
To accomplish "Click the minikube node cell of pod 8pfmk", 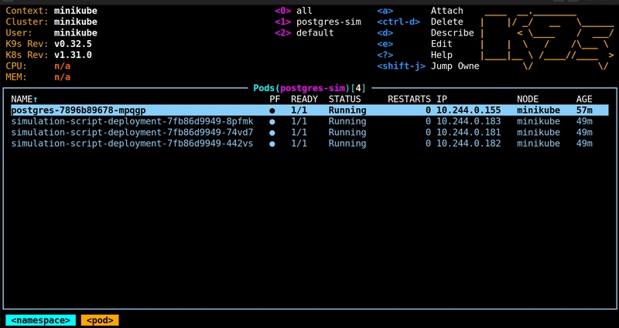I will point(539,121).
